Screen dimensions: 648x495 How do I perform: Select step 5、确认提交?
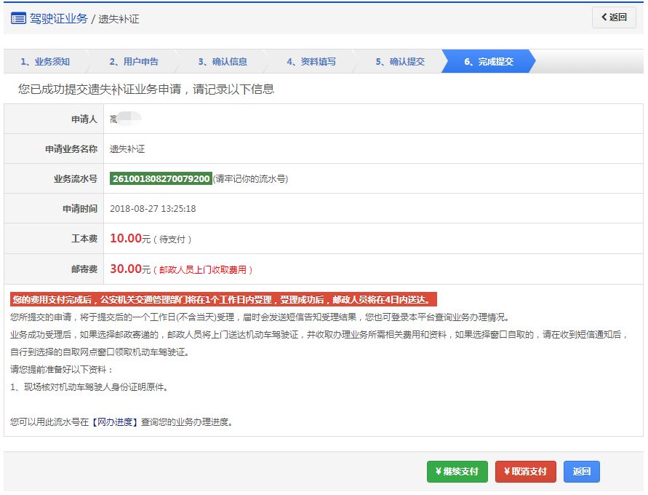[401, 62]
